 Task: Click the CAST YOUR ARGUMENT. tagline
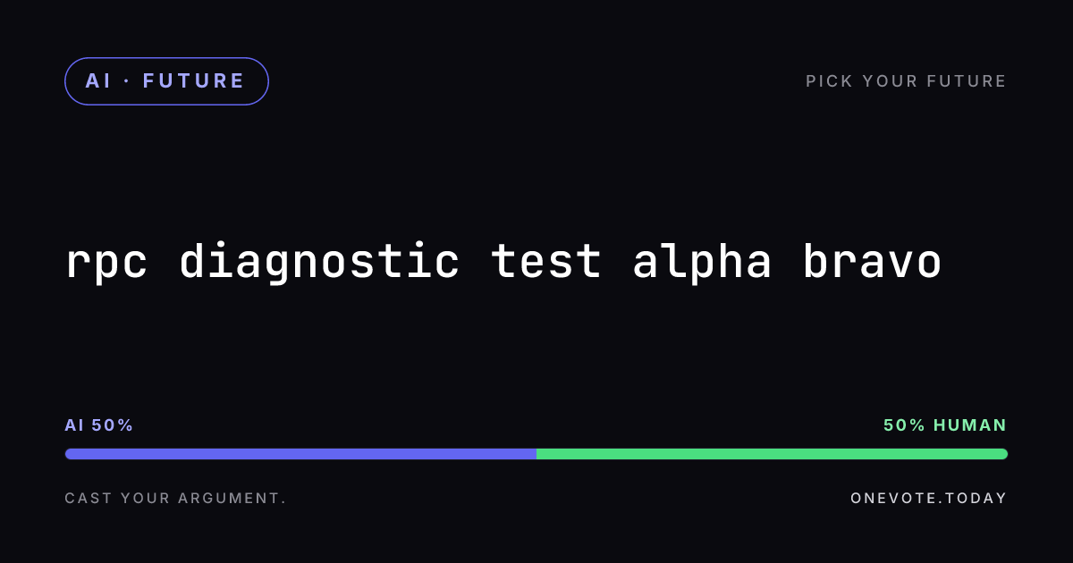click(x=176, y=498)
